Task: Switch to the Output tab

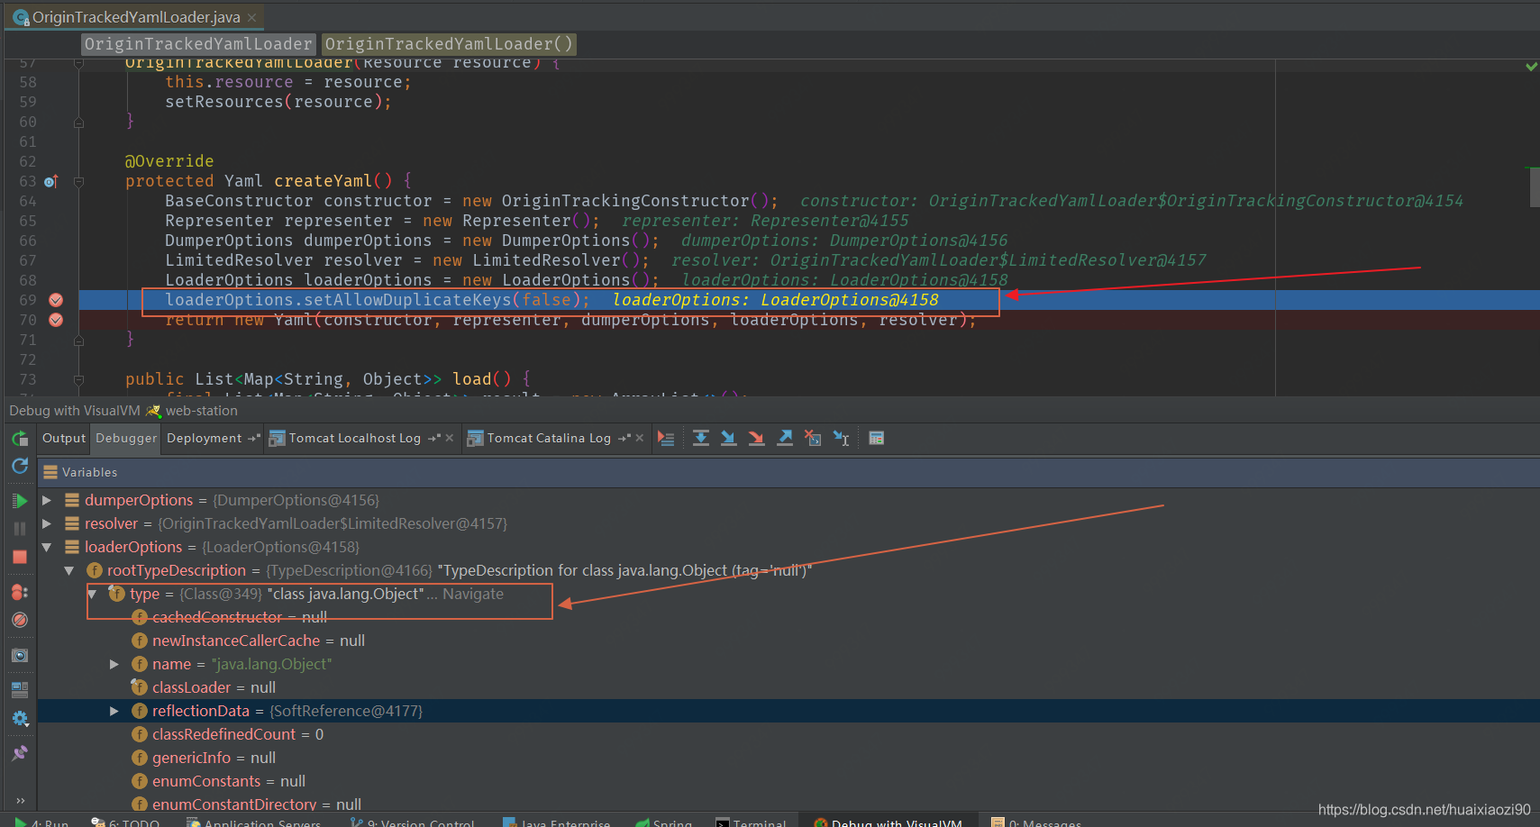Action: [x=63, y=438]
